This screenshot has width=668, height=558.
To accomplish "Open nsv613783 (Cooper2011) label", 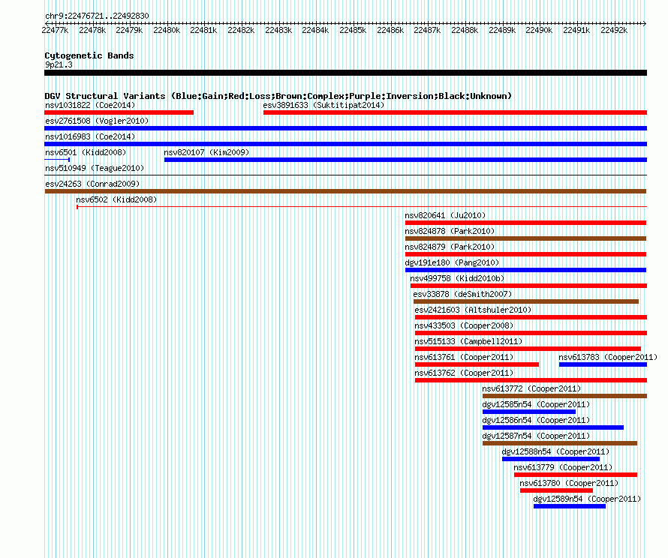I will 608,357.
